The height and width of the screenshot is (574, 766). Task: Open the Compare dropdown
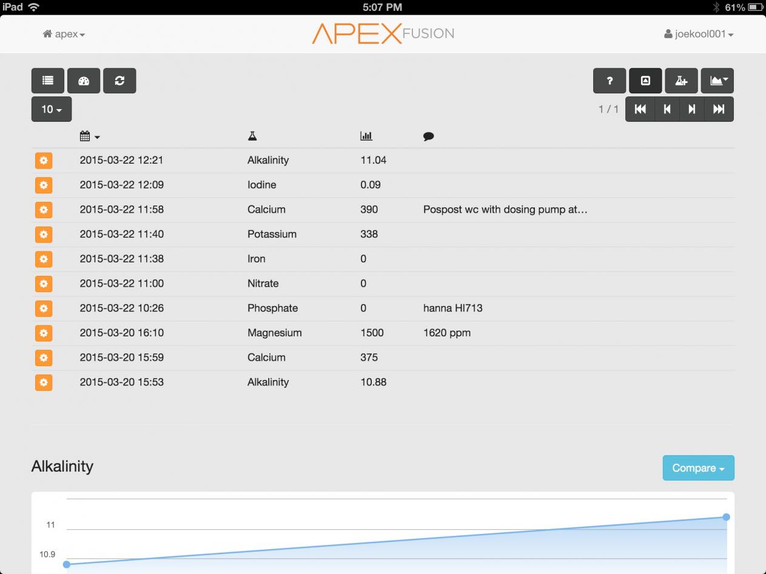[698, 468]
